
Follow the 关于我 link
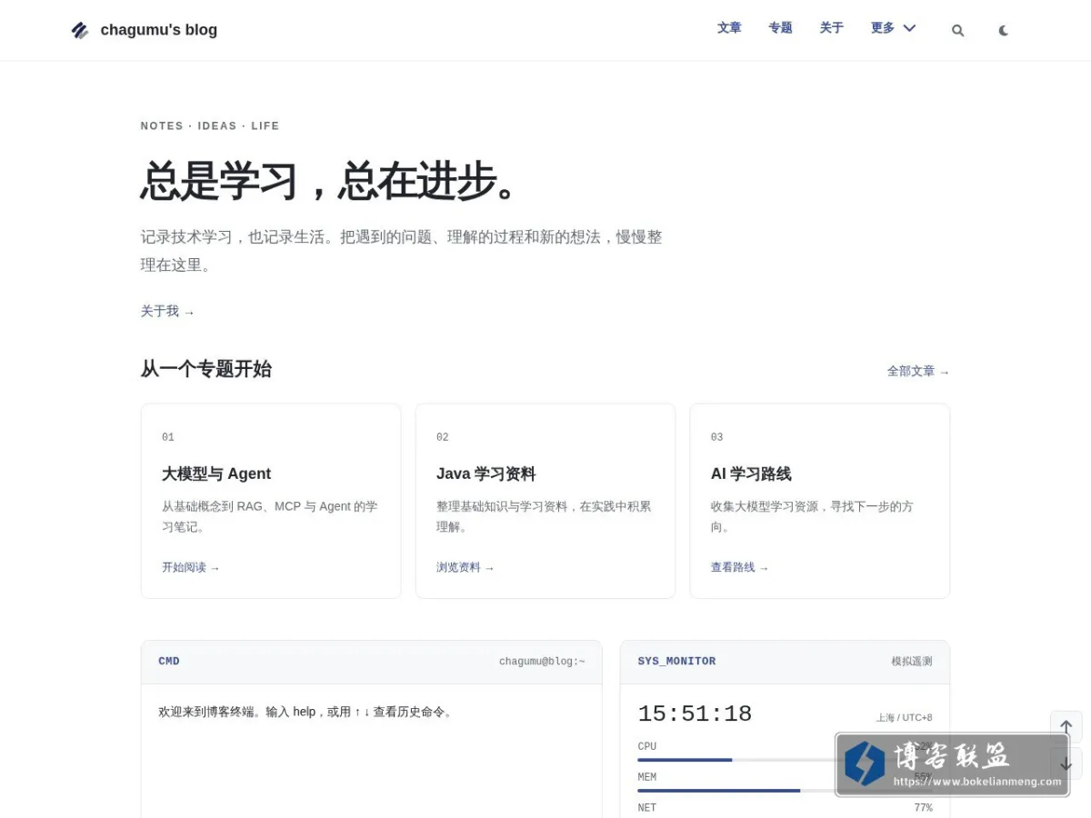click(x=167, y=311)
